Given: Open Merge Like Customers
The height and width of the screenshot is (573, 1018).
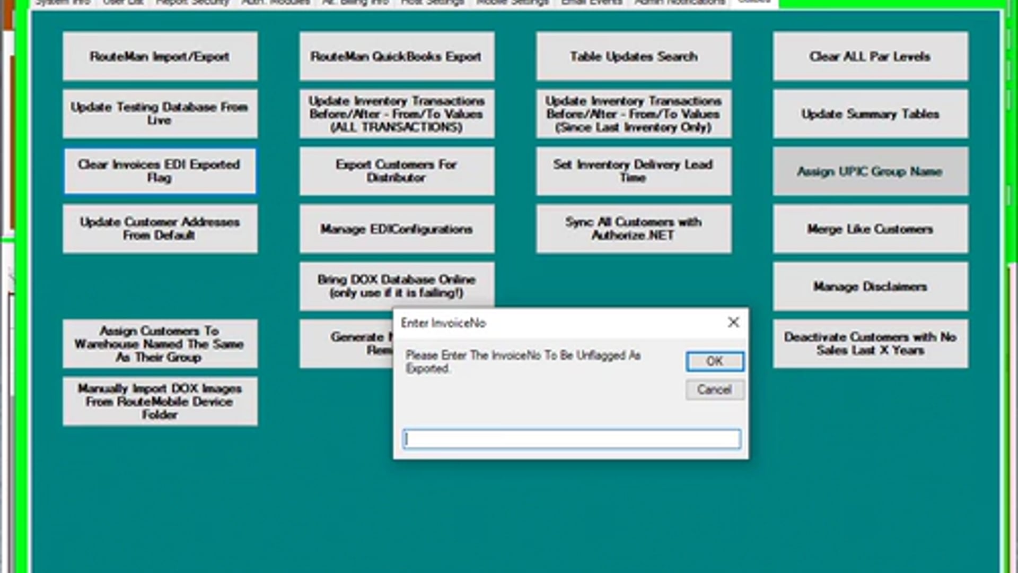Looking at the screenshot, I should (x=870, y=229).
